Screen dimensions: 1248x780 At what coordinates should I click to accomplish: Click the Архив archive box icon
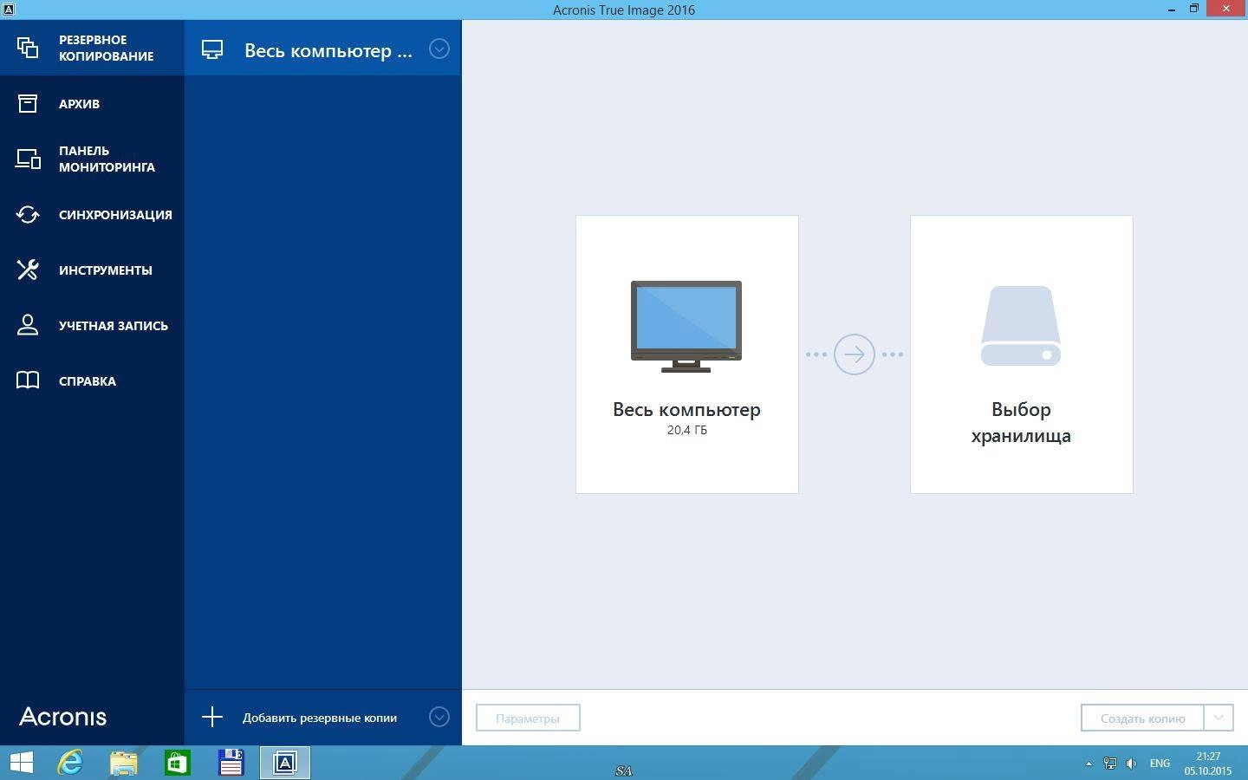coord(28,103)
